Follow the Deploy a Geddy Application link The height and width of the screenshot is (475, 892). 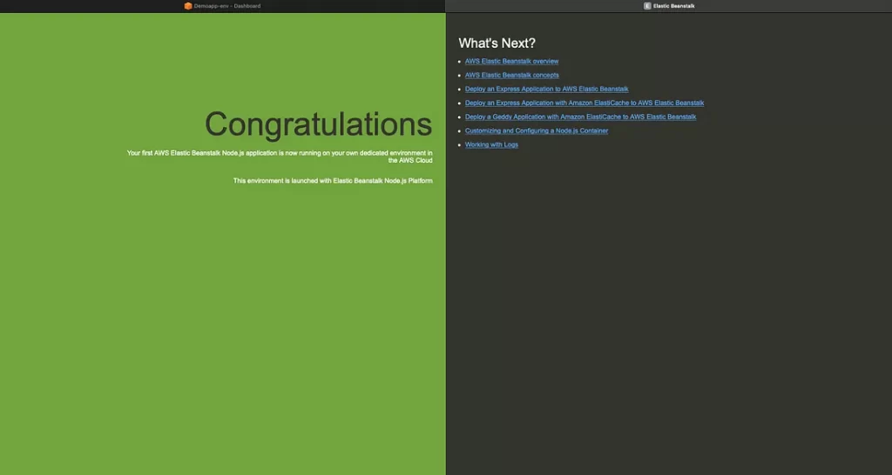[x=580, y=117]
